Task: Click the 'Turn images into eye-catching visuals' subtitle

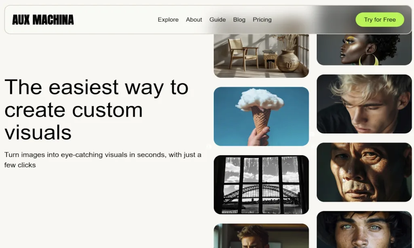Action: [x=103, y=160]
